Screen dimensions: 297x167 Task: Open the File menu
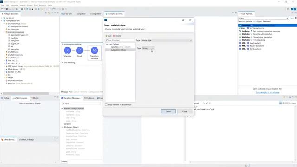click(x=2, y=5)
